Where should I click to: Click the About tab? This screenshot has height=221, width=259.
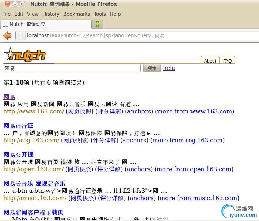[x=210, y=61]
